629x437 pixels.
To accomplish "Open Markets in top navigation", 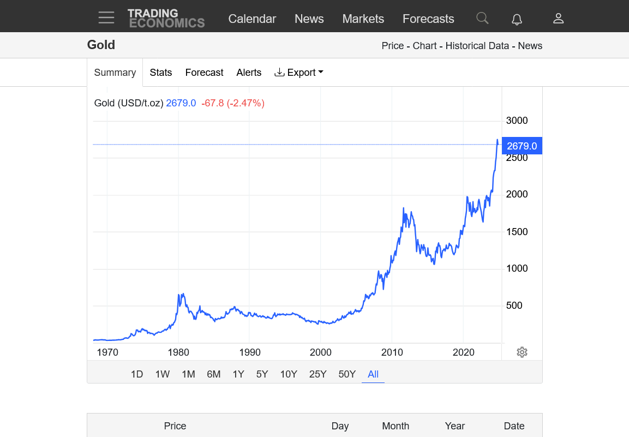I will pyautogui.click(x=363, y=19).
